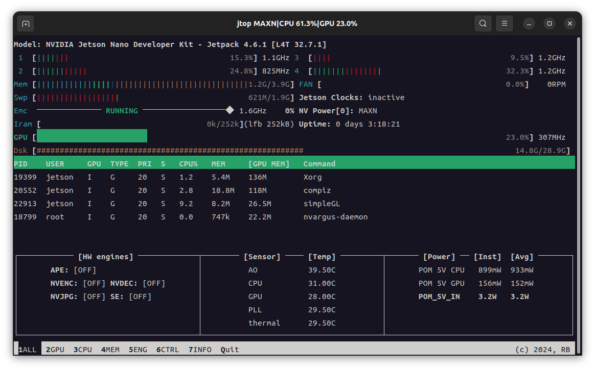Image resolution: width=595 pixels, height=370 pixels.
Task: Click the Mem usage bar
Action: 142,84
